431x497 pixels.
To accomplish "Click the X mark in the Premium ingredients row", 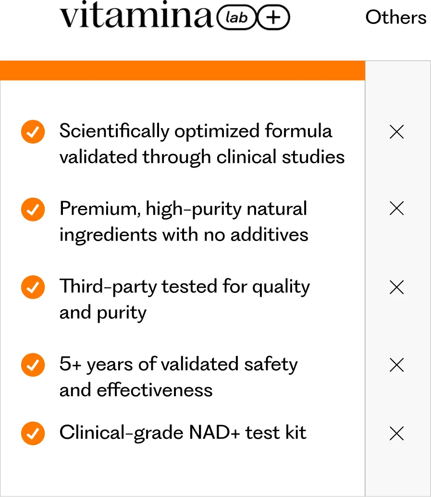I will coord(396,208).
